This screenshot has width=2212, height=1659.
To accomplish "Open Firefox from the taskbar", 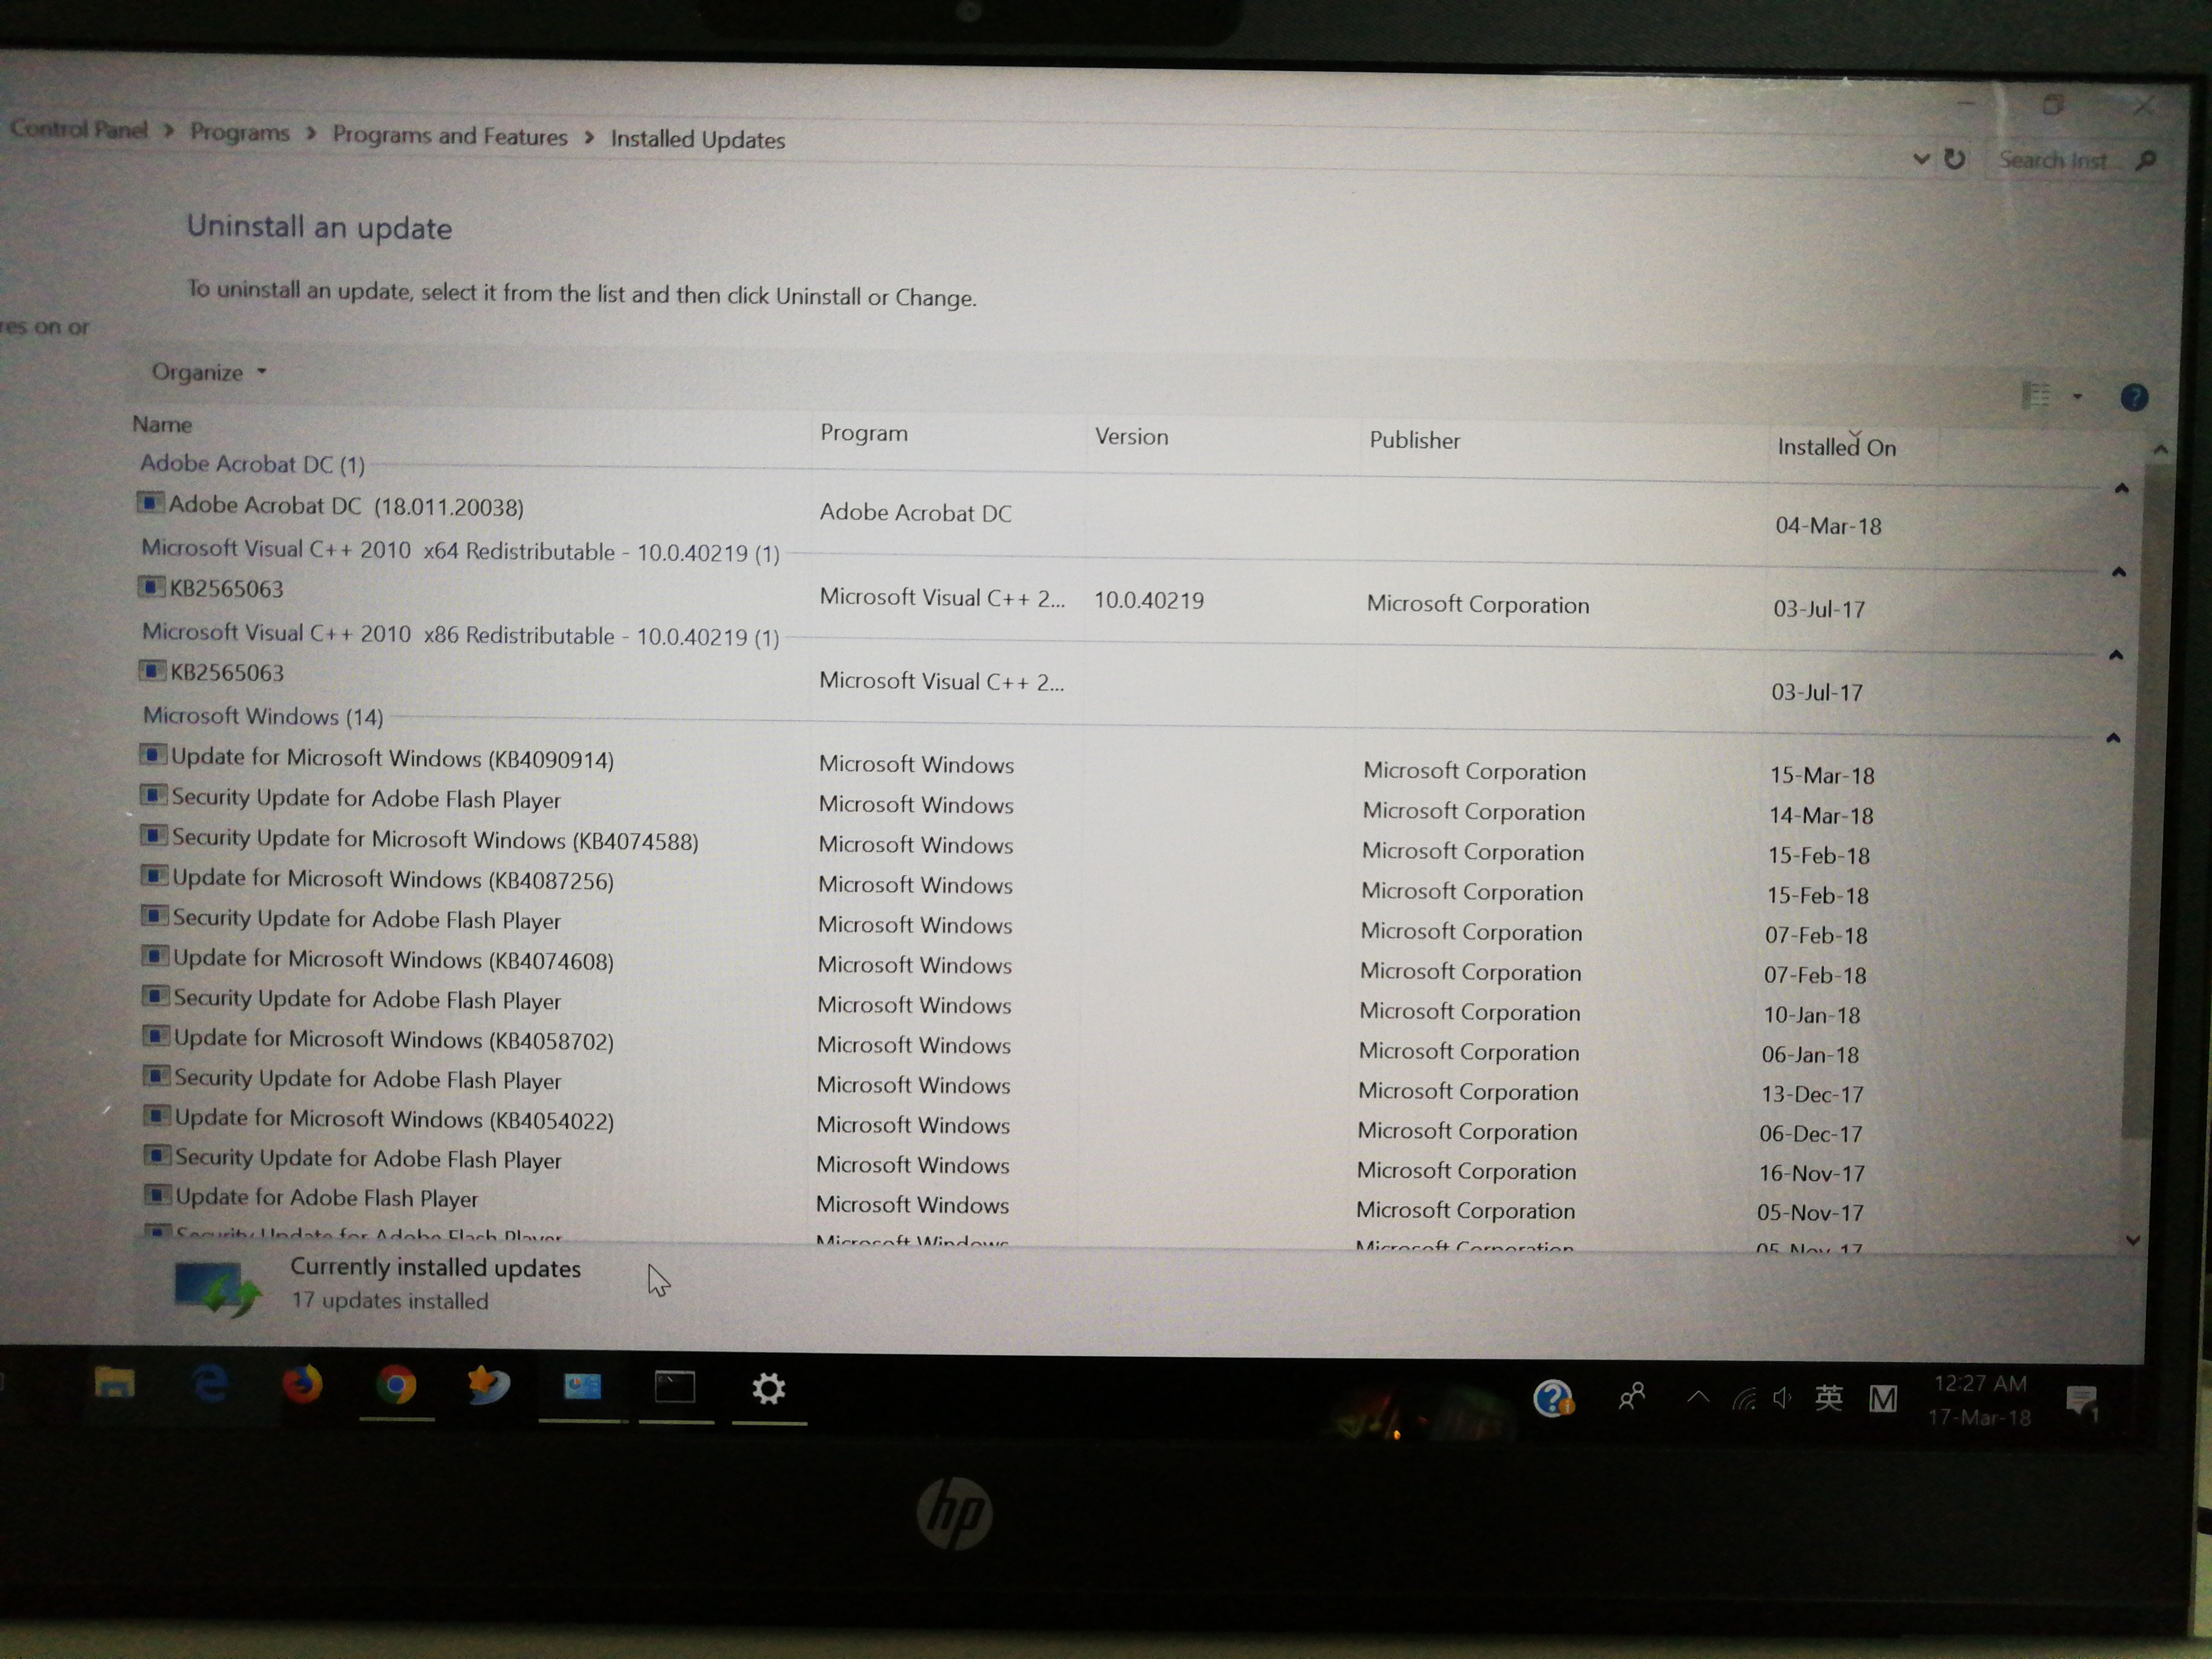I will pos(302,1385).
